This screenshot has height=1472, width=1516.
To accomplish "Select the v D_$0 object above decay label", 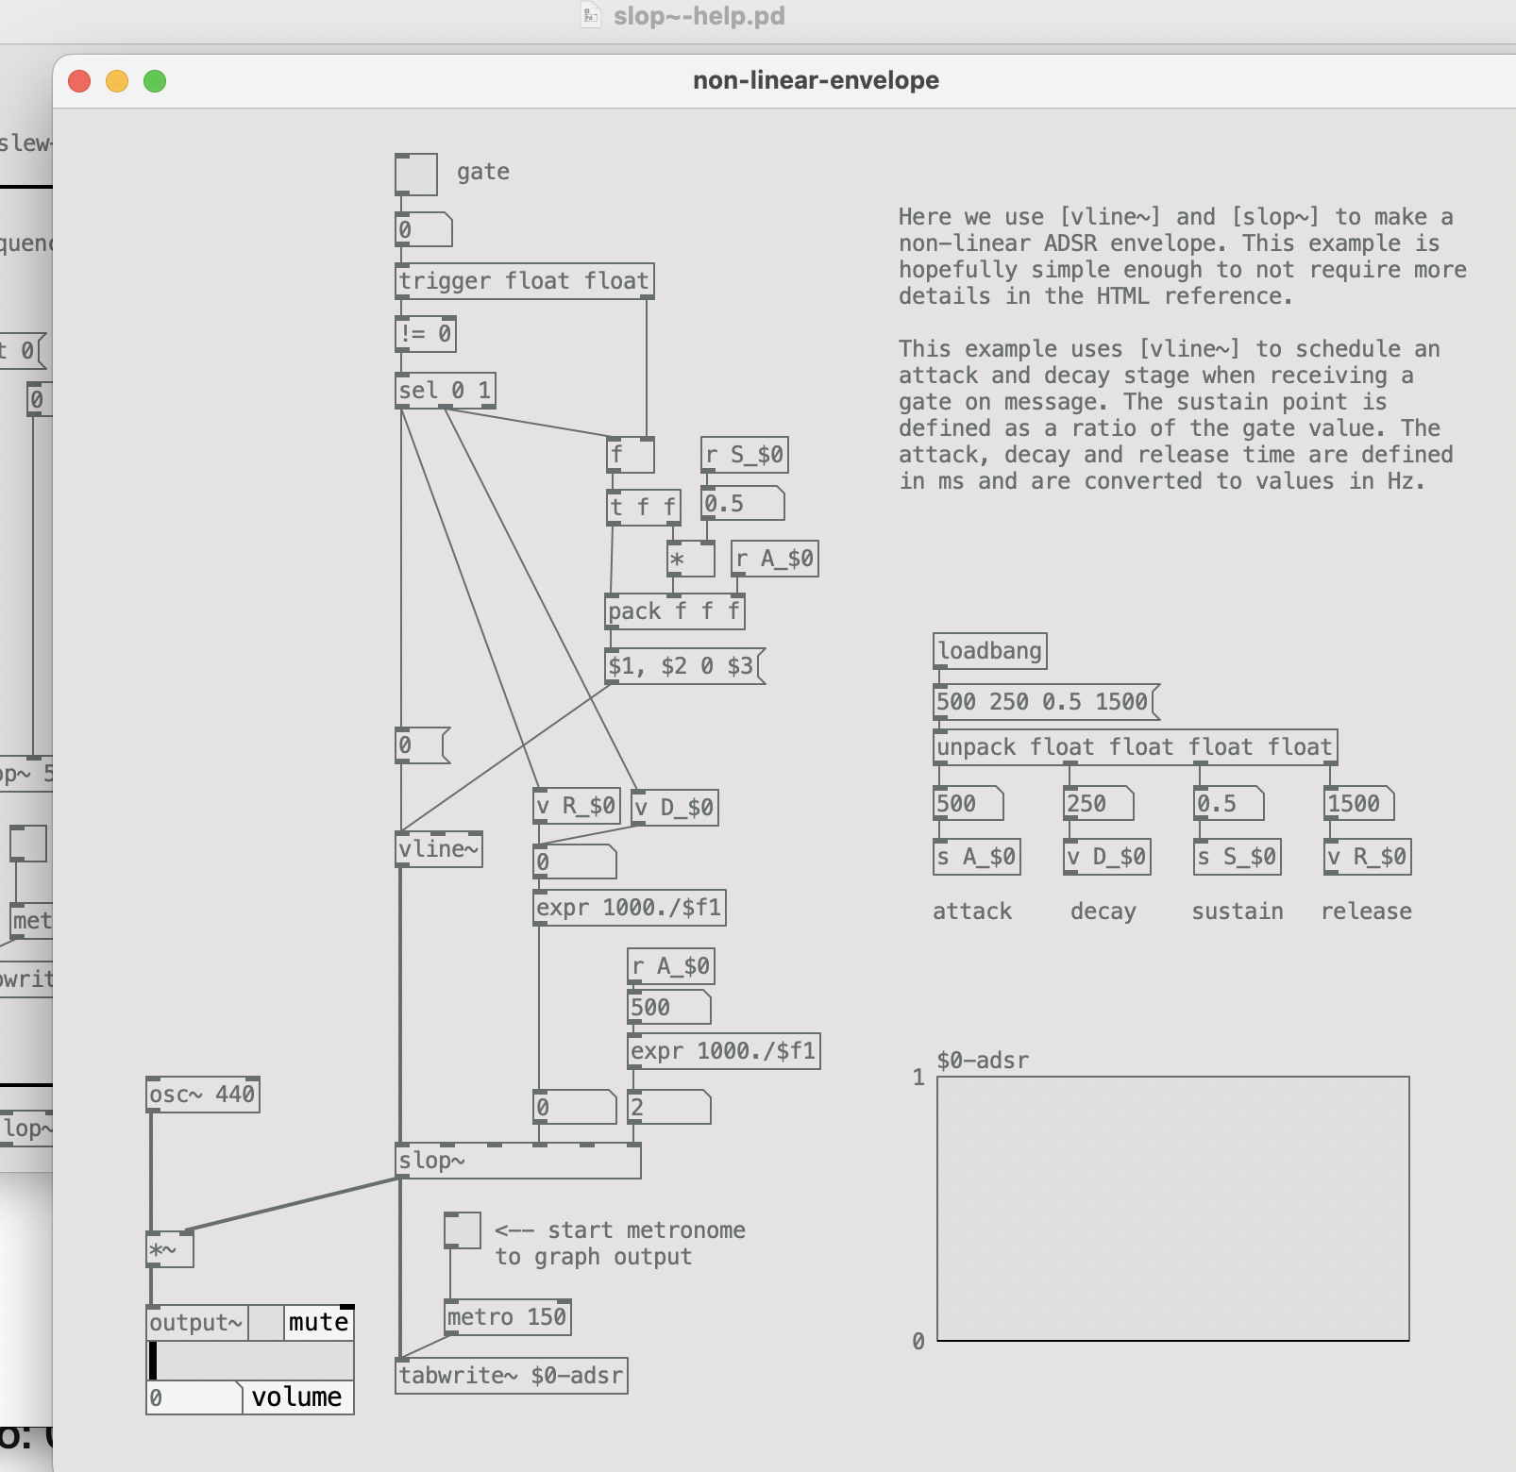I will click(1107, 857).
